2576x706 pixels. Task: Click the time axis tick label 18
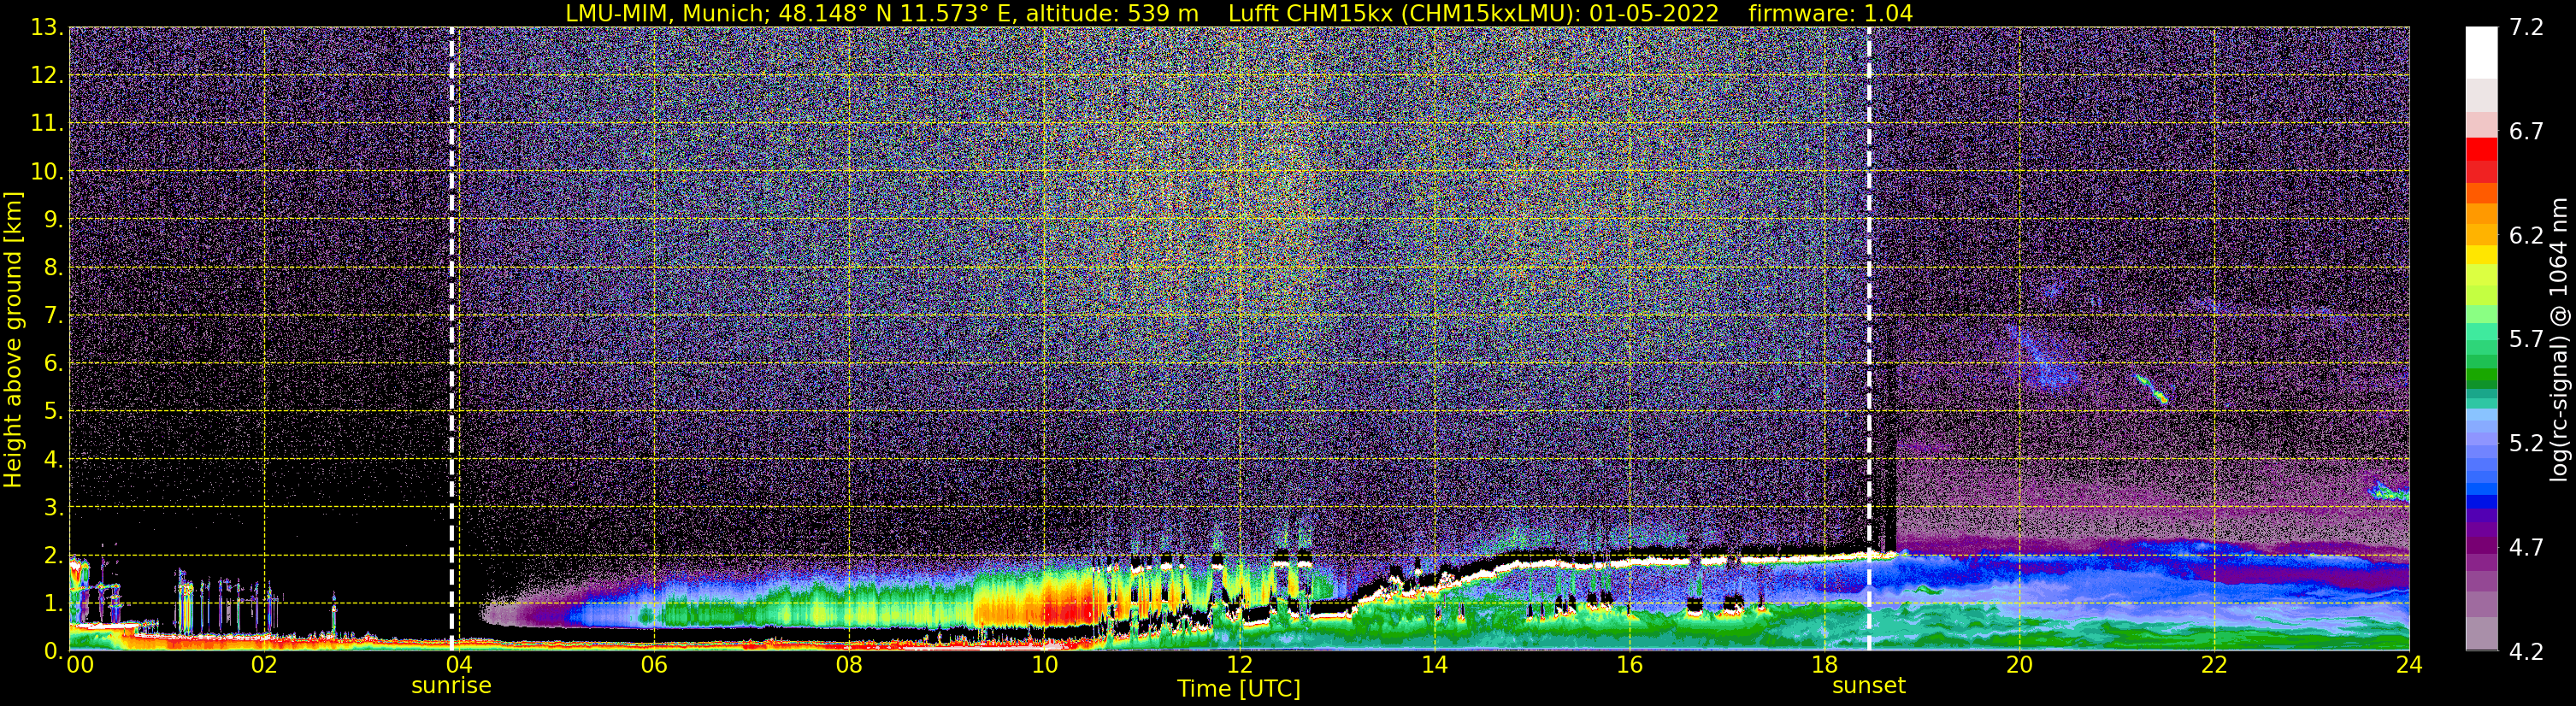(1824, 665)
